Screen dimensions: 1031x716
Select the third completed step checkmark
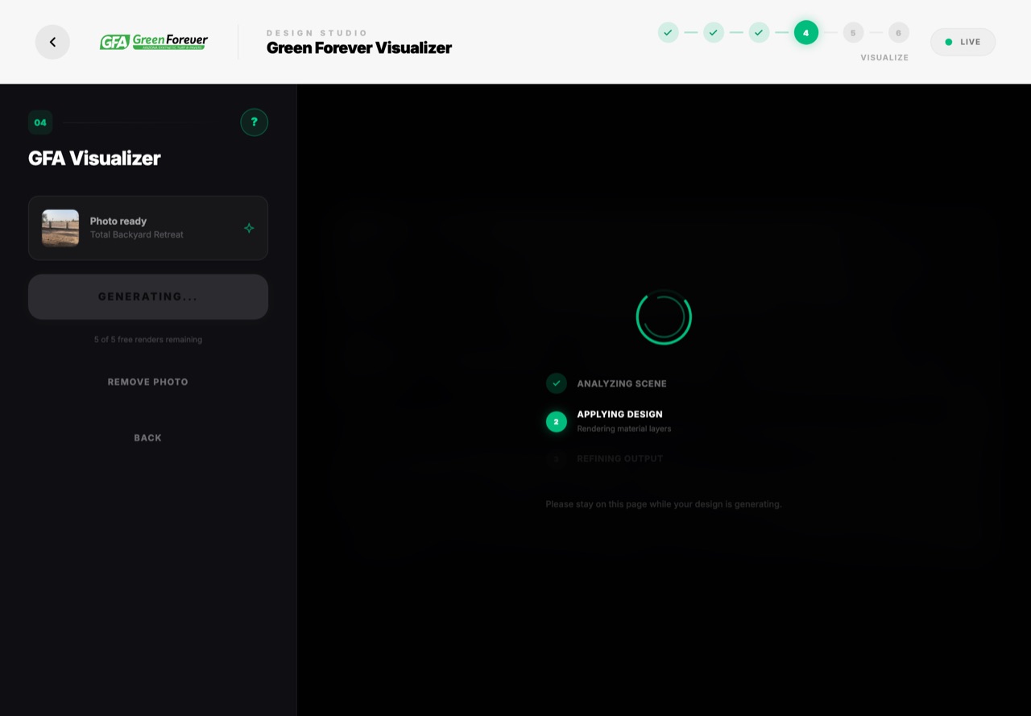[759, 32]
